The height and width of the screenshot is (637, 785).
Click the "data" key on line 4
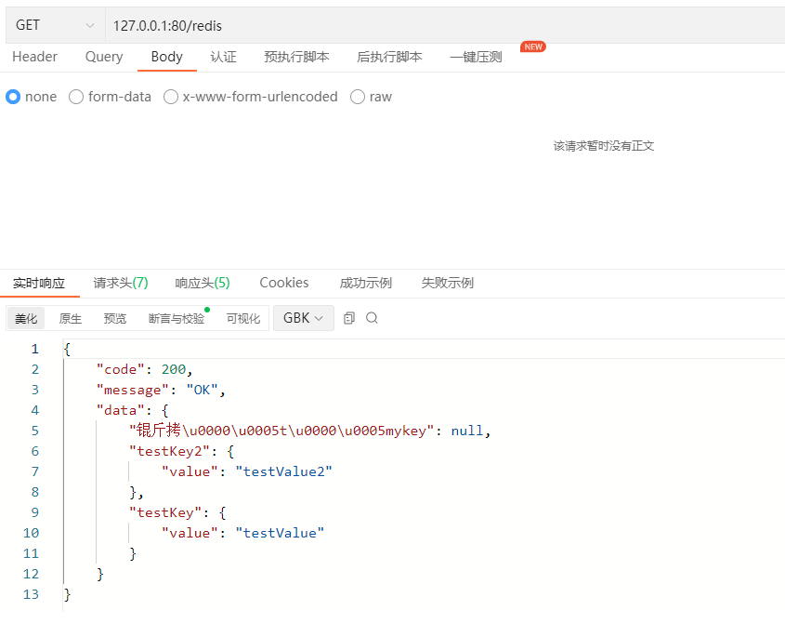pyautogui.click(x=120, y=410)
